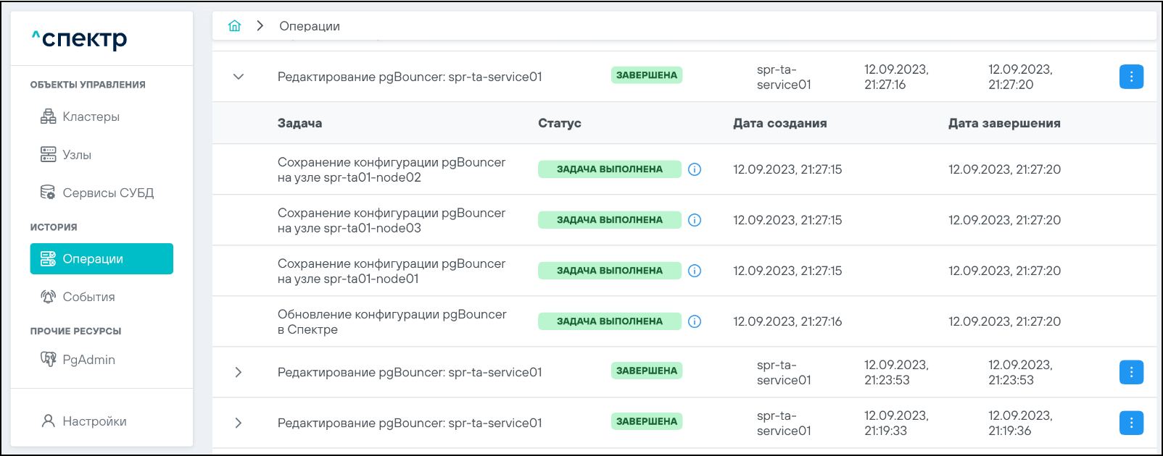This screenshot has height=456, width=1163.
Task: Open События in history section
Action: click(x=88, y=297)
